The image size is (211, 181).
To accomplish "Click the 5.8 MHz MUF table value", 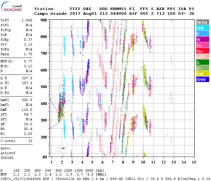I will point(90,175).
